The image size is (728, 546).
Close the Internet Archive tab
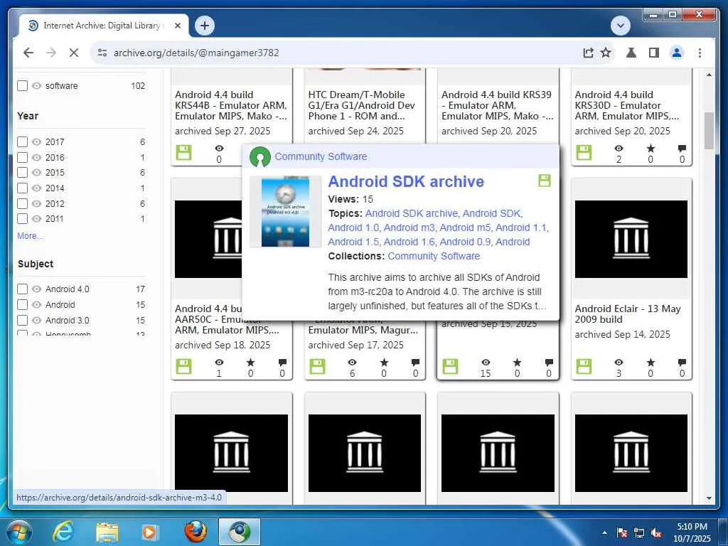click(x=177, y=26)
